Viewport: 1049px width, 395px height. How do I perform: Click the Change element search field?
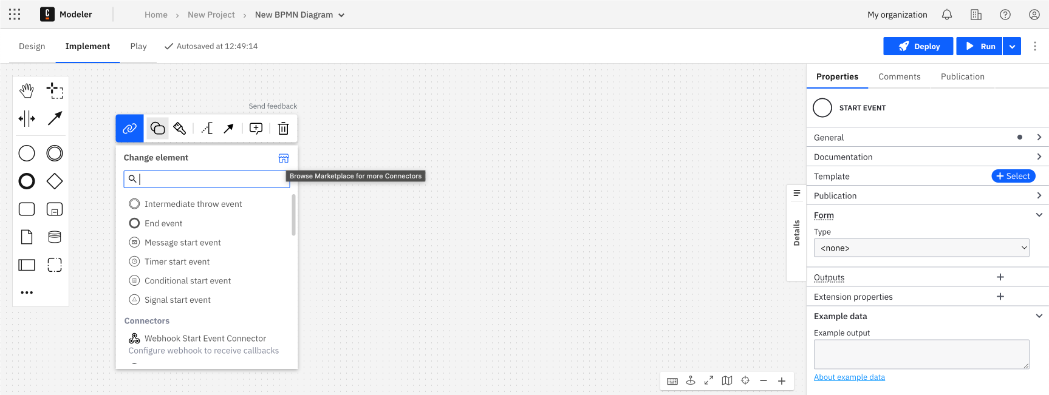click(210, 179)
